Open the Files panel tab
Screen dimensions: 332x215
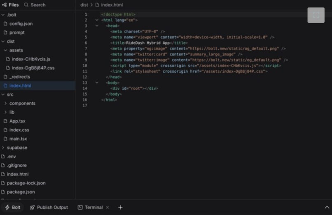click(x=10, y=5)
